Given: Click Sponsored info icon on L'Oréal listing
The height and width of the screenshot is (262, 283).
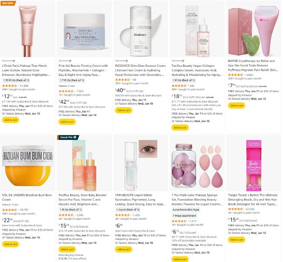Looking at the screenshot, I should click(14, 61).
